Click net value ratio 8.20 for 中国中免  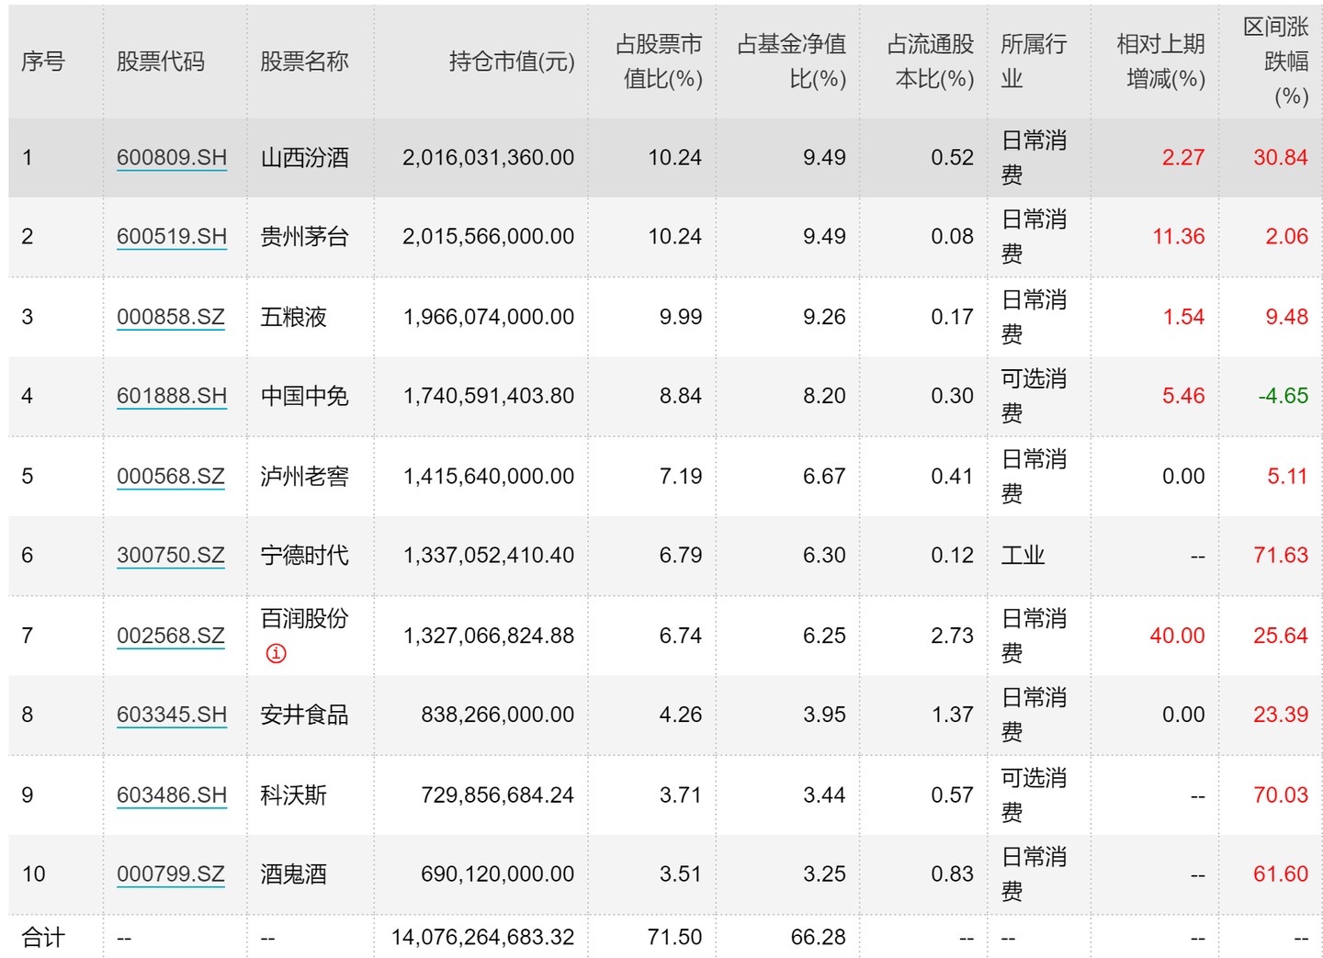(824, 396)
